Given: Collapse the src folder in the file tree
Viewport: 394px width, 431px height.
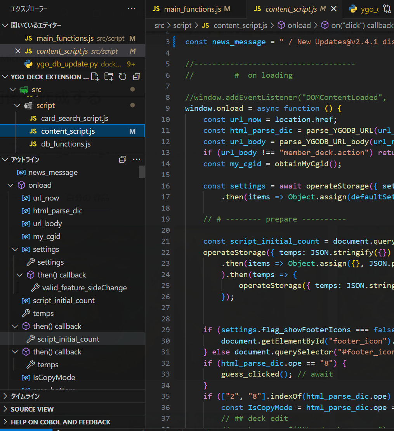Looking at the screenshot, I should coord(12,90).
